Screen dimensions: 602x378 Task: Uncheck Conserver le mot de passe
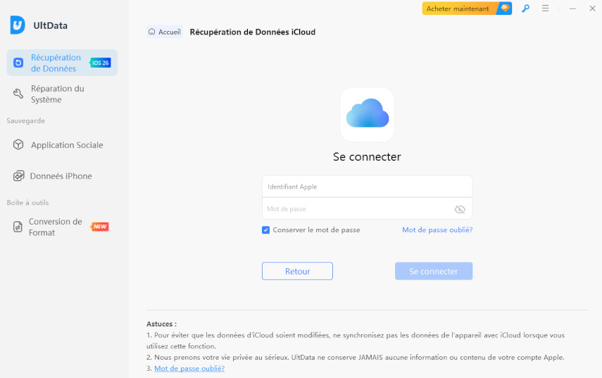coord(266,230)
